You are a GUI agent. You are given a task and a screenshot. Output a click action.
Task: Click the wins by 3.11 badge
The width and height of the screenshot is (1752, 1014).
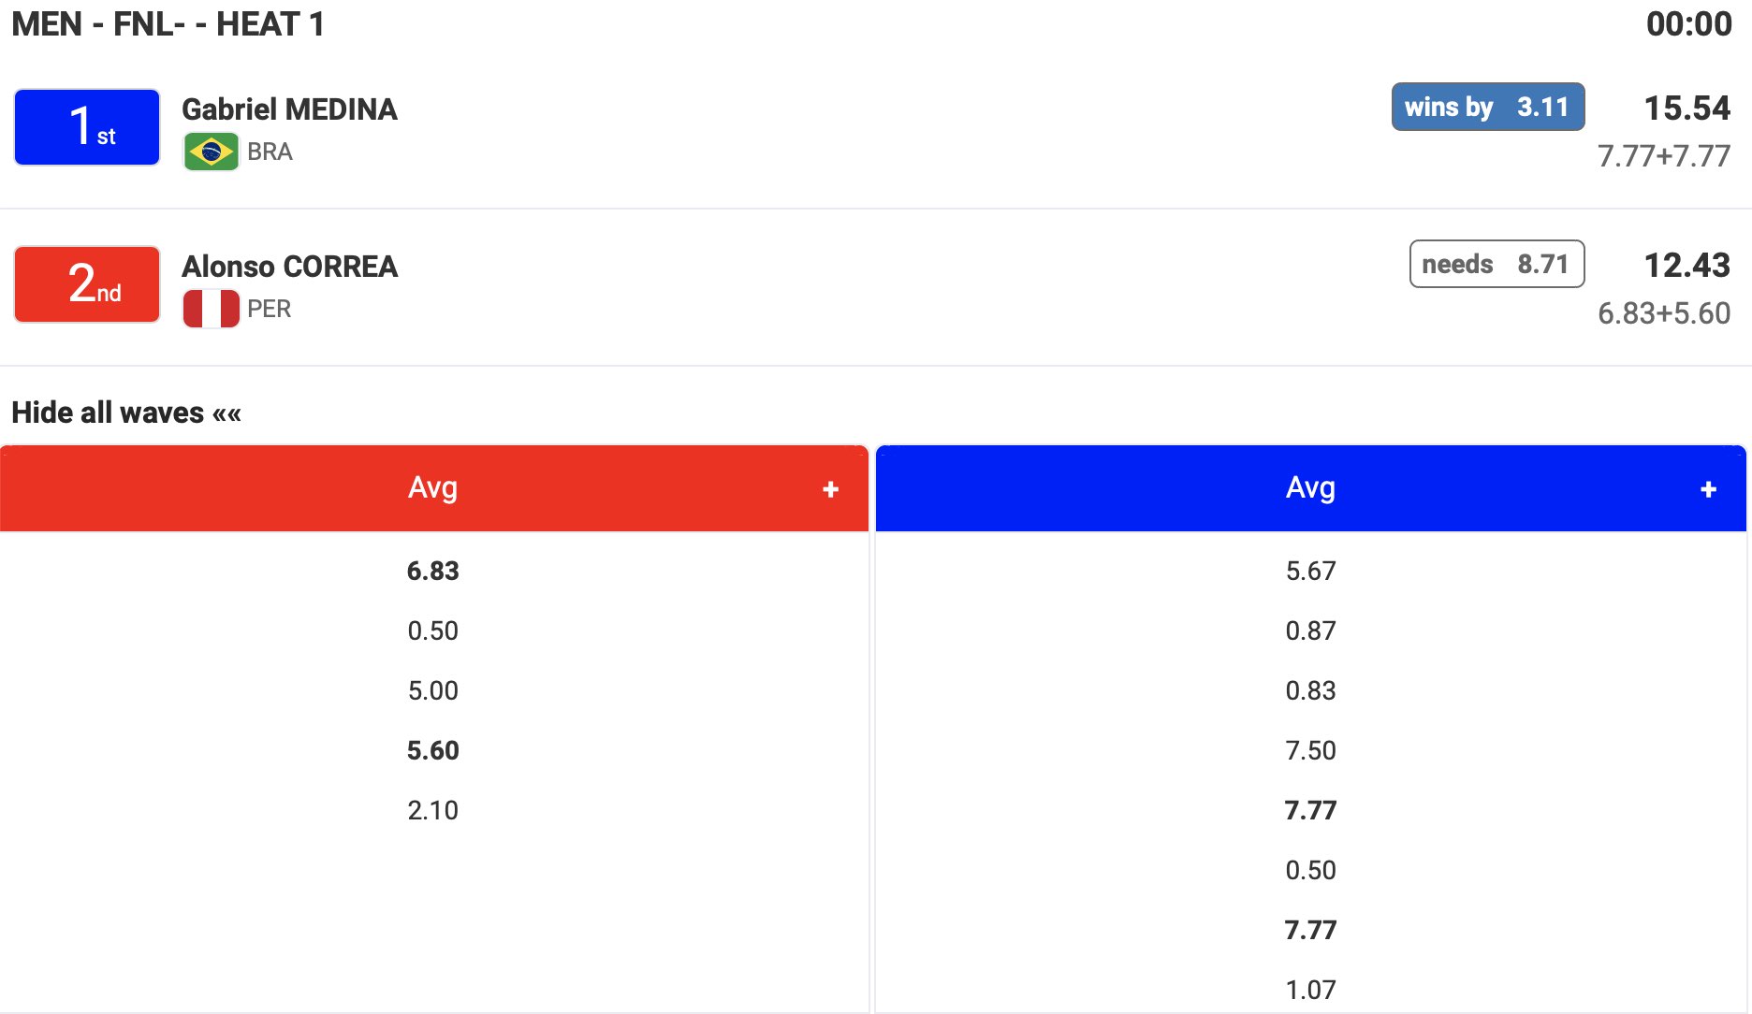(x=1487, y=107)
